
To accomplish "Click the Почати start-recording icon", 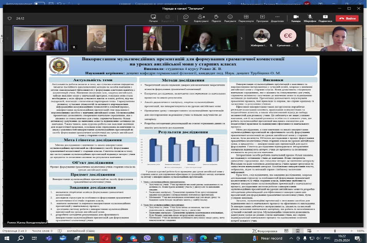I will coord(153,18).
